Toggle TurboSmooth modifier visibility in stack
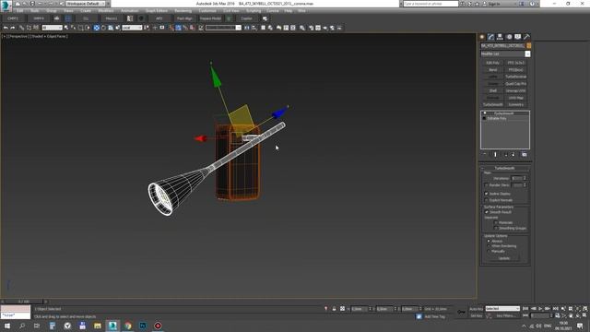590x332 pixels. (x=485, y=113)
